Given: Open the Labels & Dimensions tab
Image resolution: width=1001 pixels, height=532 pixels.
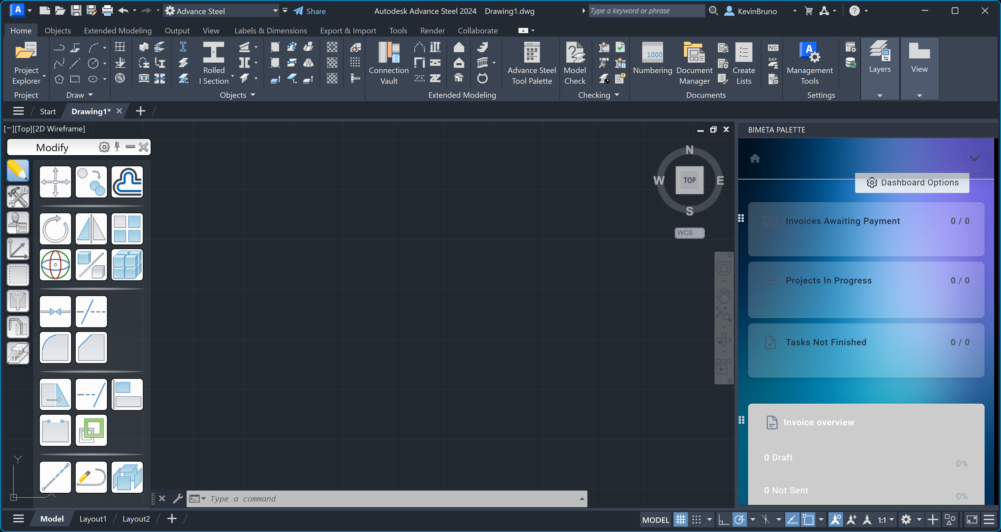Looking at the screenshot, I should [x=270, y=30].
